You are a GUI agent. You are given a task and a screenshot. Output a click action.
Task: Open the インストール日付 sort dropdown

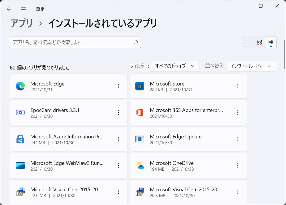click(251, 66)
